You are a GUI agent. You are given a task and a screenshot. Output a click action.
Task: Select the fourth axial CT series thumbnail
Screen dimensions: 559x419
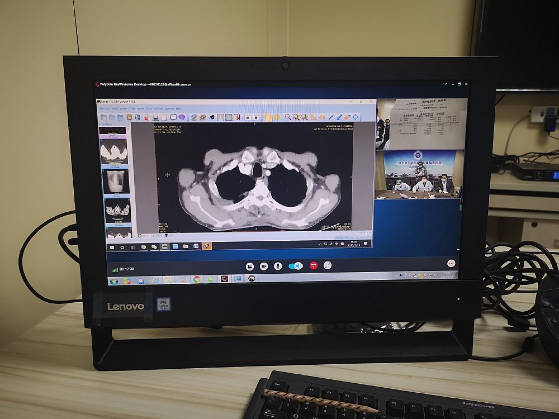pyautogui.click(x=118, y=212)
